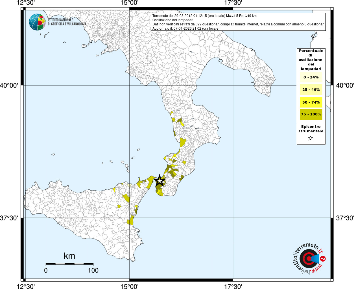
Task: Click the right axis label 37°30'
Action: (345, 218)
